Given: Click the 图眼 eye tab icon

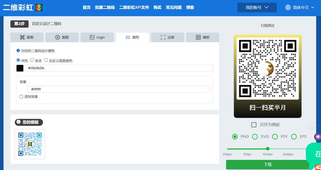Looking at the screenshot, I should [57, 37].
